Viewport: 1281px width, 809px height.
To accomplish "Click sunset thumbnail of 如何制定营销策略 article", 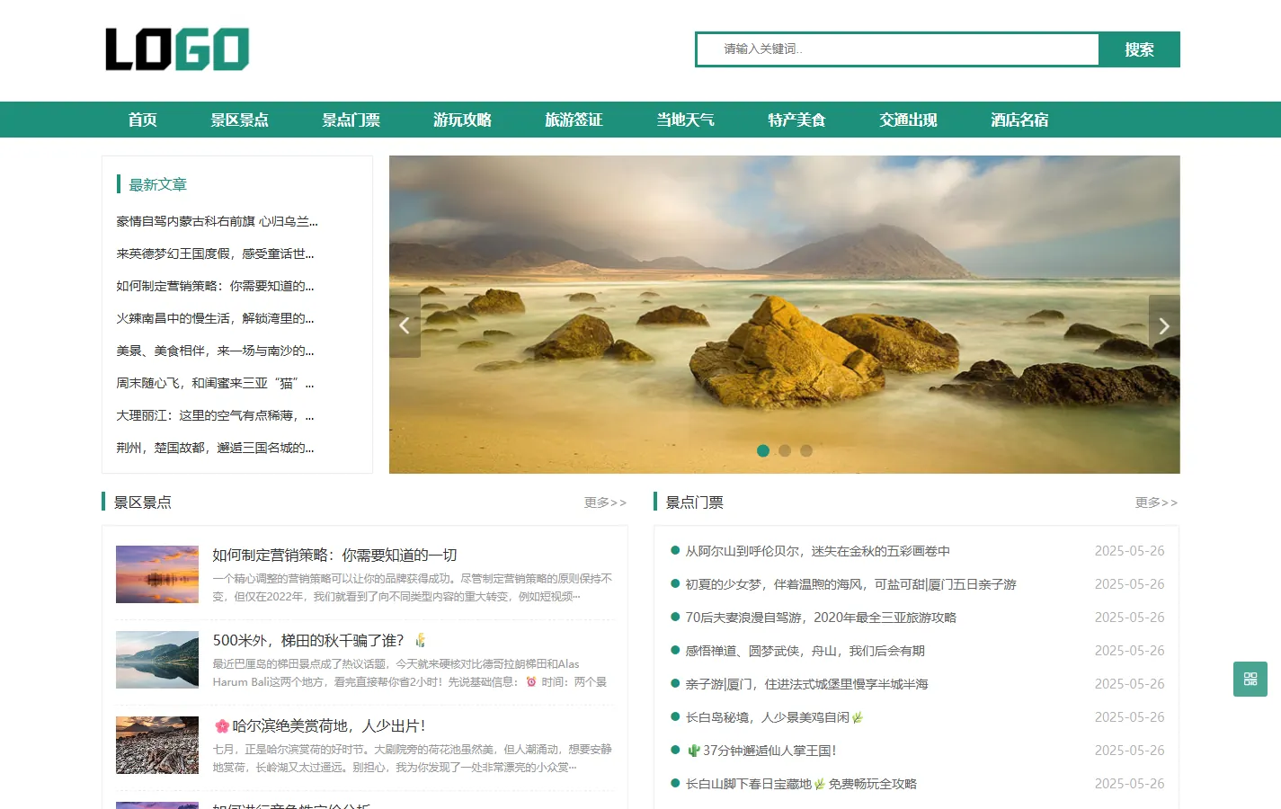I will coord(157,574).
